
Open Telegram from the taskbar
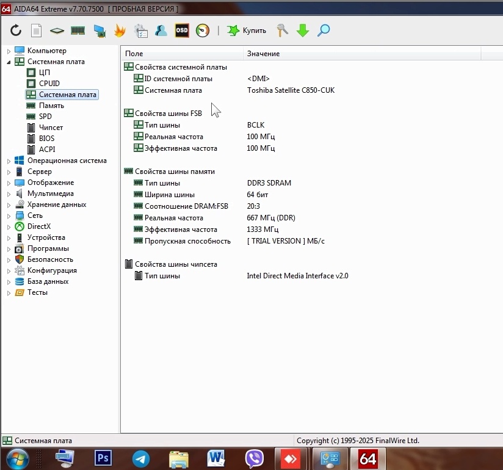pyautogui.click(x=141, y=459)
